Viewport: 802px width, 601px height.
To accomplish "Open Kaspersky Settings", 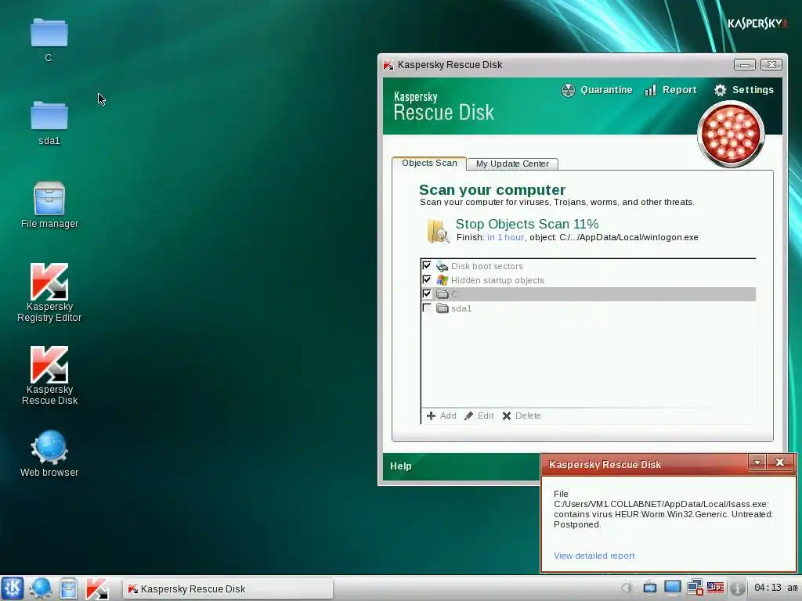I will [x=744, y=90].
